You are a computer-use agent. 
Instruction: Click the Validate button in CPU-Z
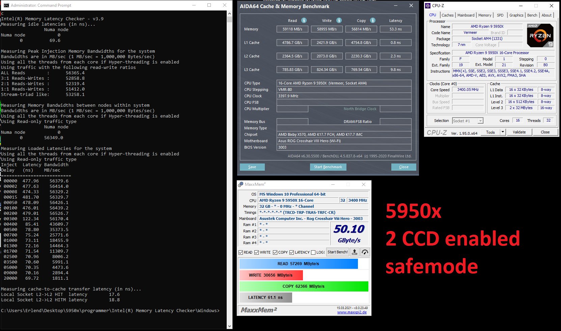coord(519,132)
